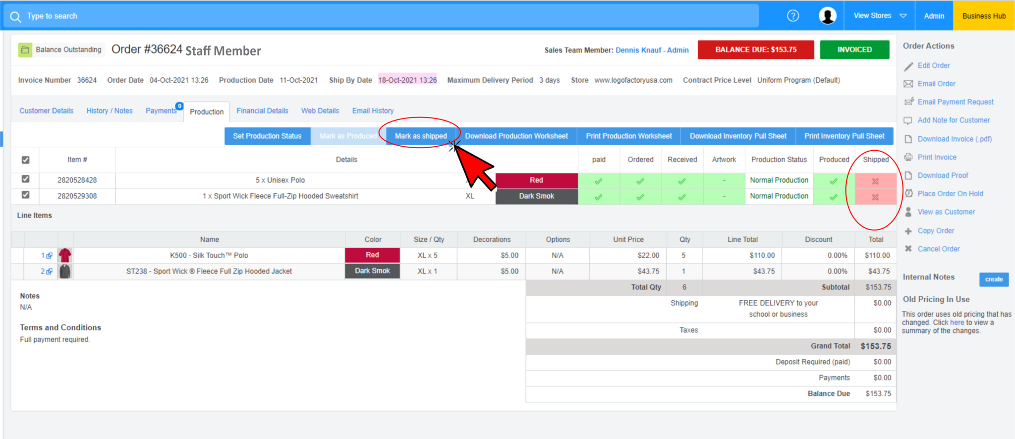Click the X icon beside Cancel Order

pyautogui.click(x=908, y=249)
